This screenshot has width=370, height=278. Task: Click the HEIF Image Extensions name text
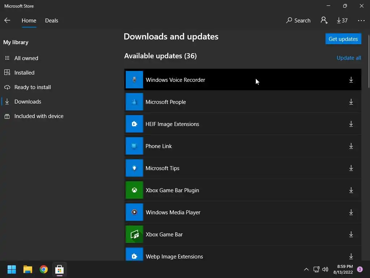pos(172,124)
